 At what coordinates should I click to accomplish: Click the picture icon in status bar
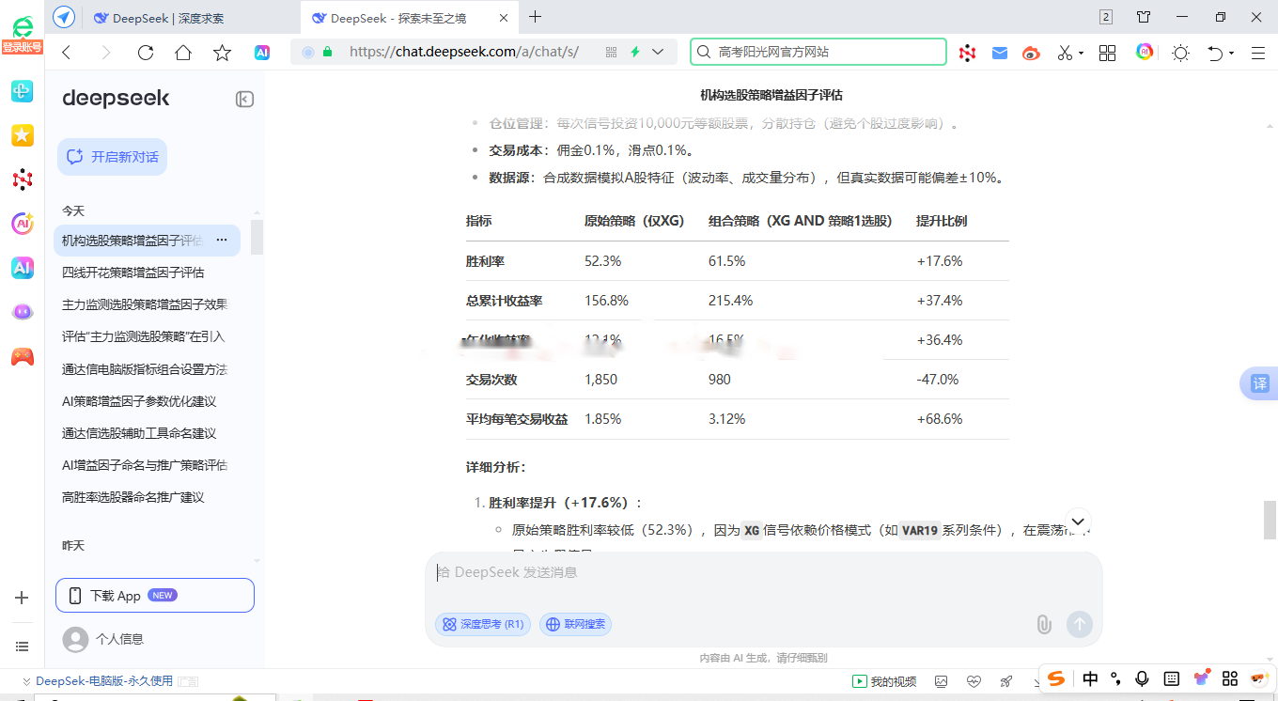click(x=941, y=681)
